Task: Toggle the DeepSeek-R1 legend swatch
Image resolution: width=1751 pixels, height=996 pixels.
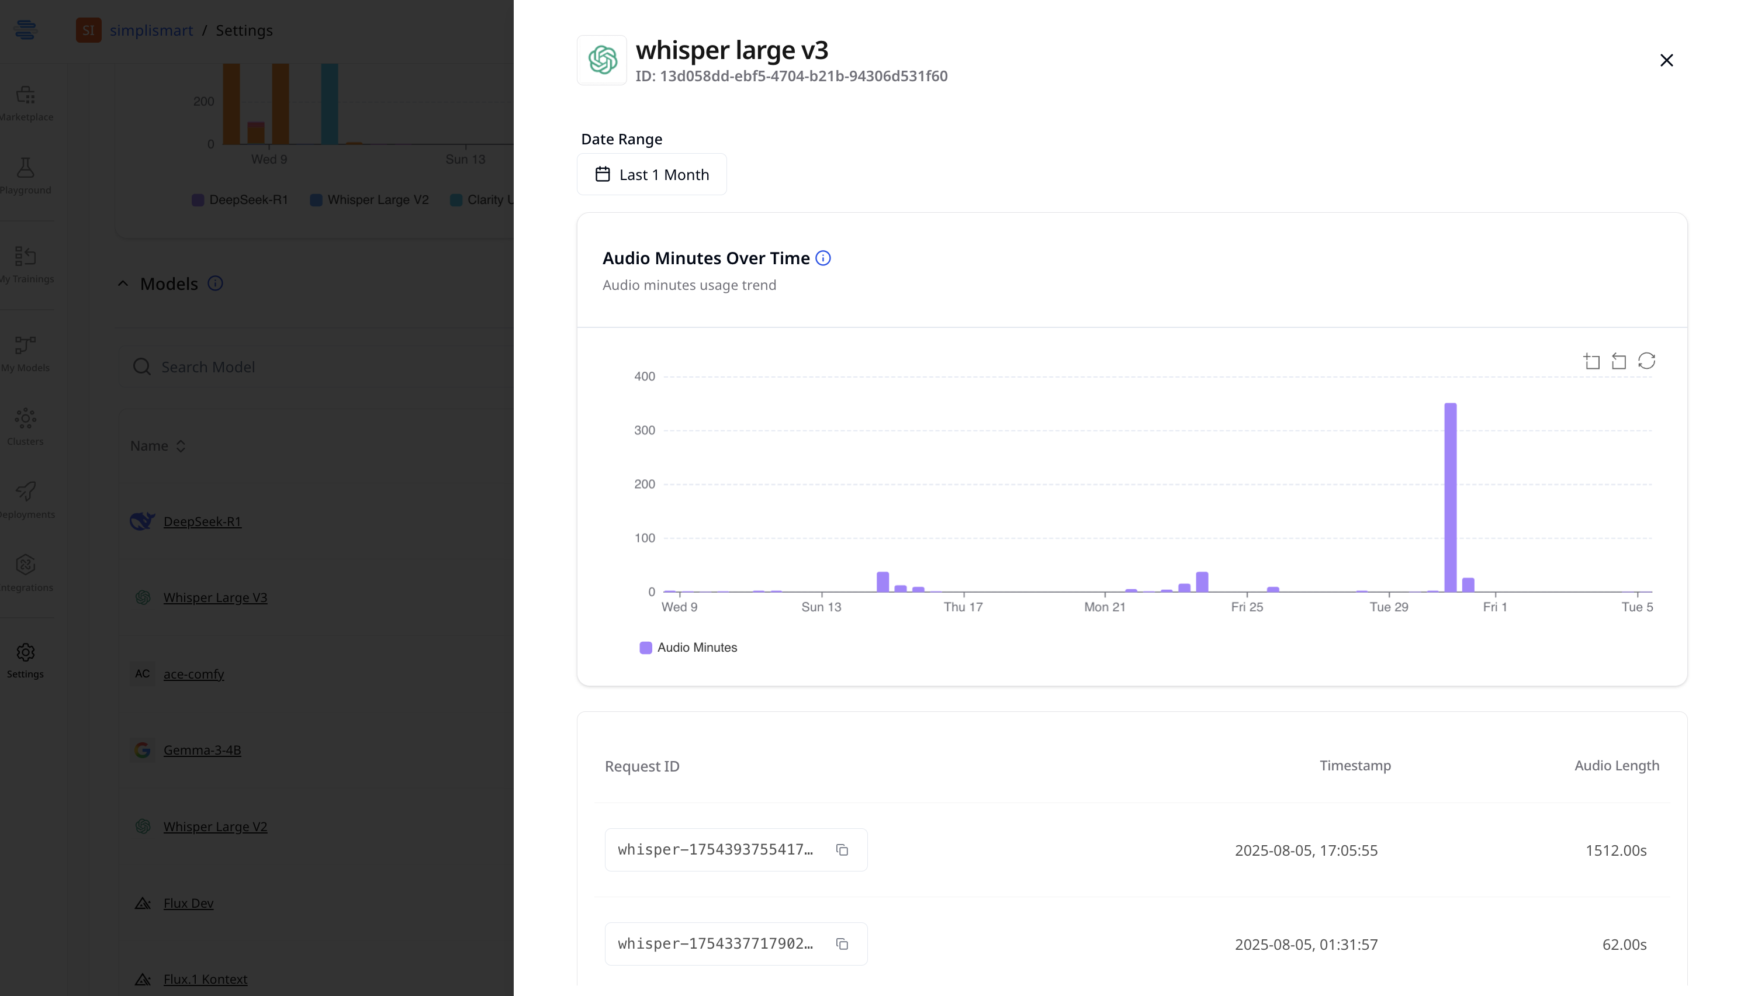Action: 198,200
